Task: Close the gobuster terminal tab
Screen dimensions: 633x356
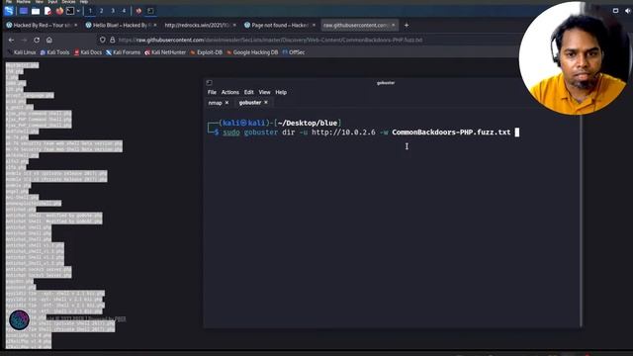Action: pyautogui.click(x=266, y=103)
